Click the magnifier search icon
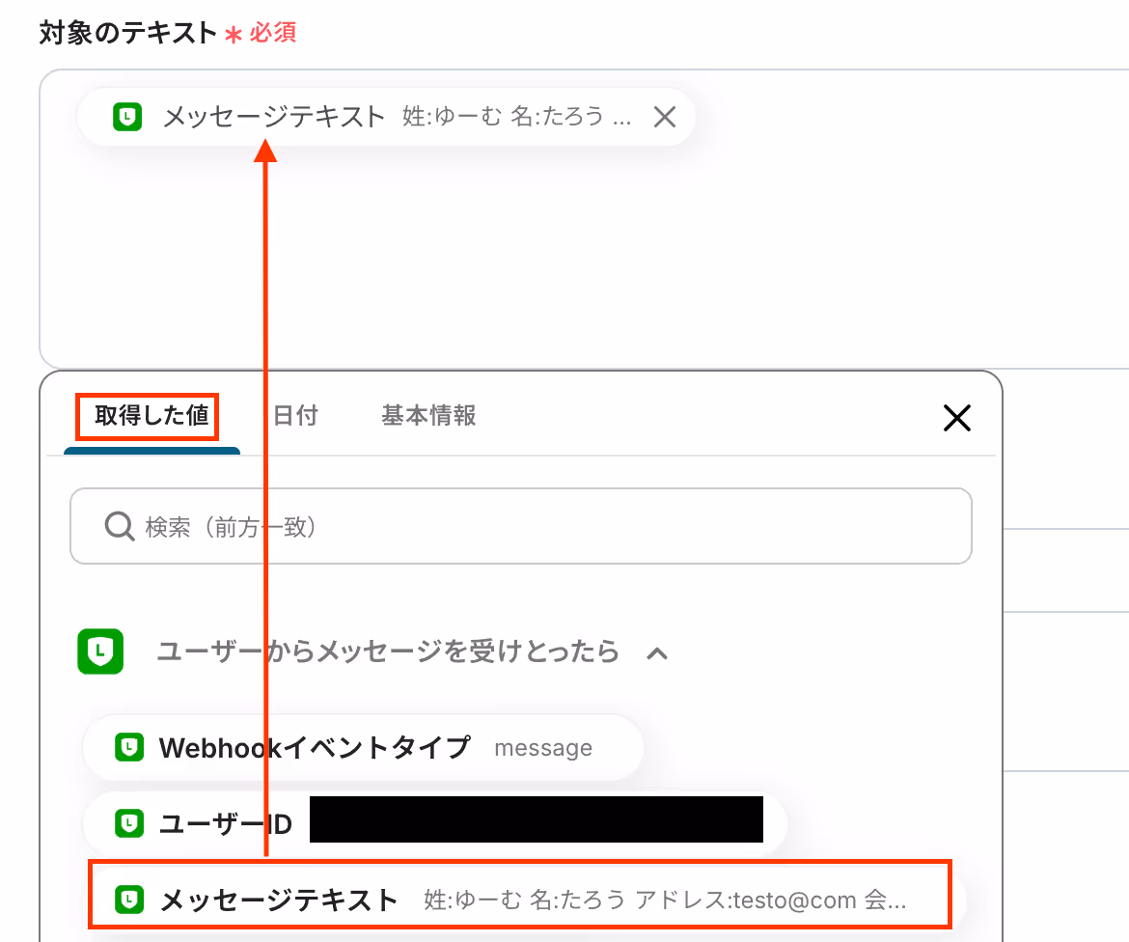The width and height of the screenshot is (1129, 942). click(120, 526)
